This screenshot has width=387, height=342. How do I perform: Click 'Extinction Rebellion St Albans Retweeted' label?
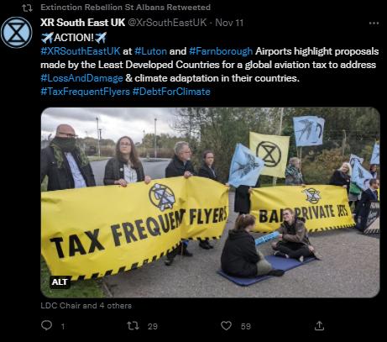click(125, 8)
